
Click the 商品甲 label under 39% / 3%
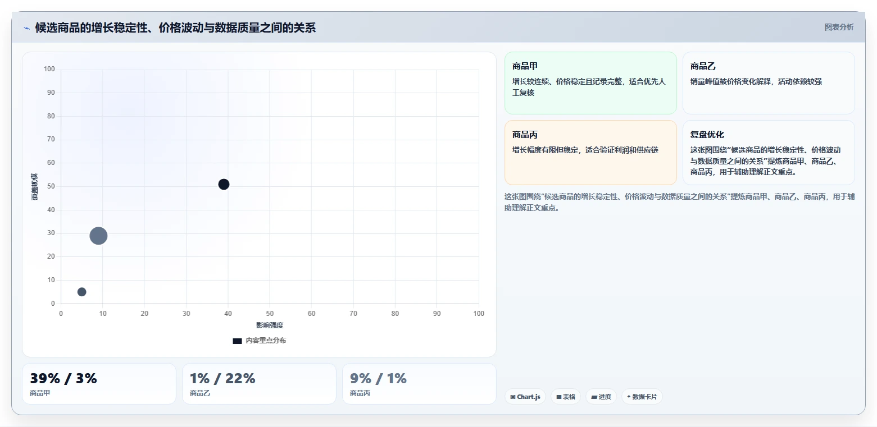click(40, 393)
